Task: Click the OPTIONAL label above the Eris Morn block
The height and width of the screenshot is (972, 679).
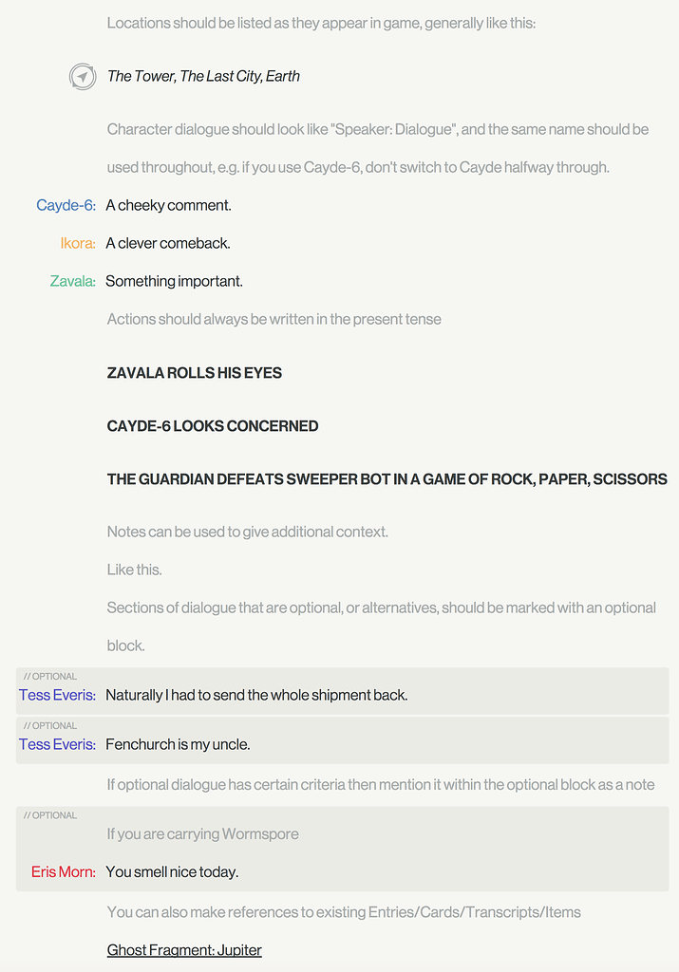Action: [50, 815]
